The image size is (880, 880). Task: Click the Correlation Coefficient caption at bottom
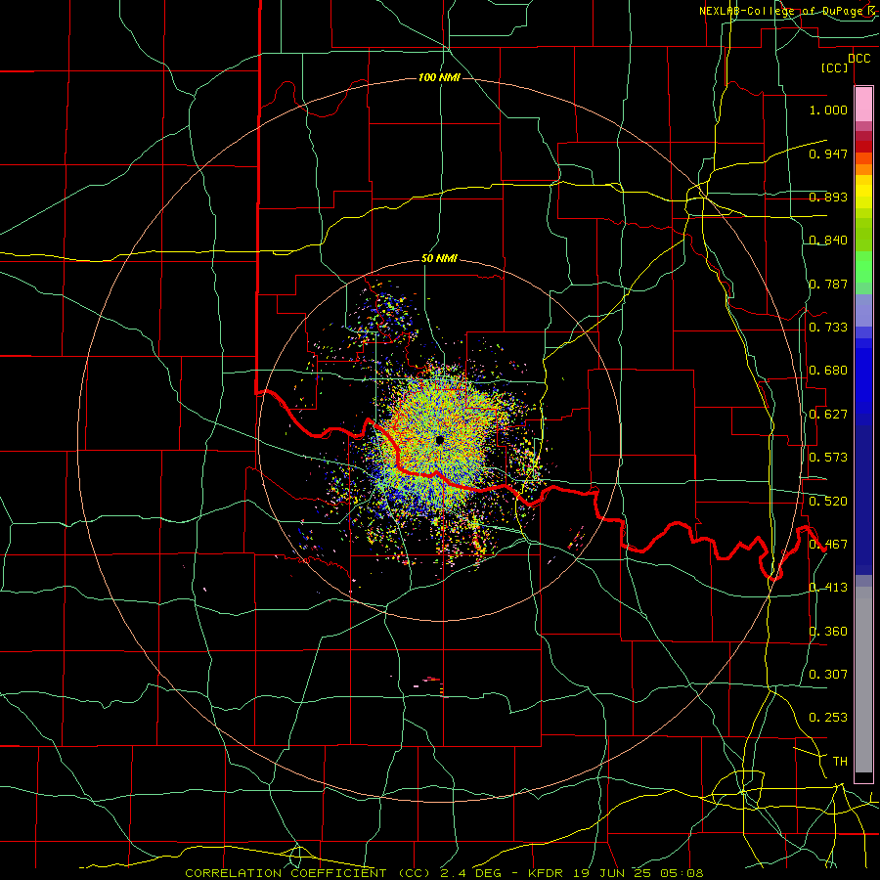tap(444, 873)
